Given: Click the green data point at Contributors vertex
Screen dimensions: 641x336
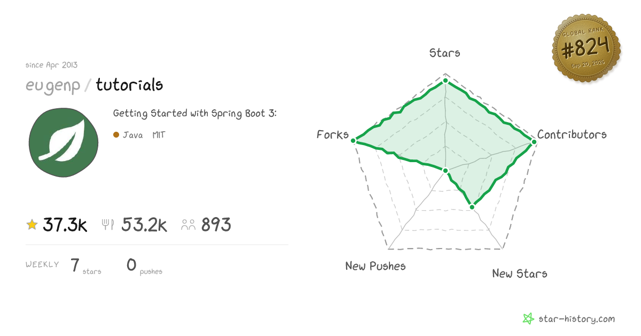Looking at the screenshot, I should pos(533,141).
